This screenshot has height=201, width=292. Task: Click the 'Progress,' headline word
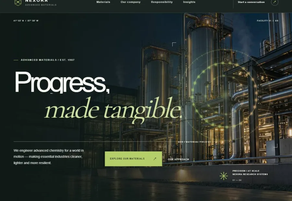click(62, 82)
